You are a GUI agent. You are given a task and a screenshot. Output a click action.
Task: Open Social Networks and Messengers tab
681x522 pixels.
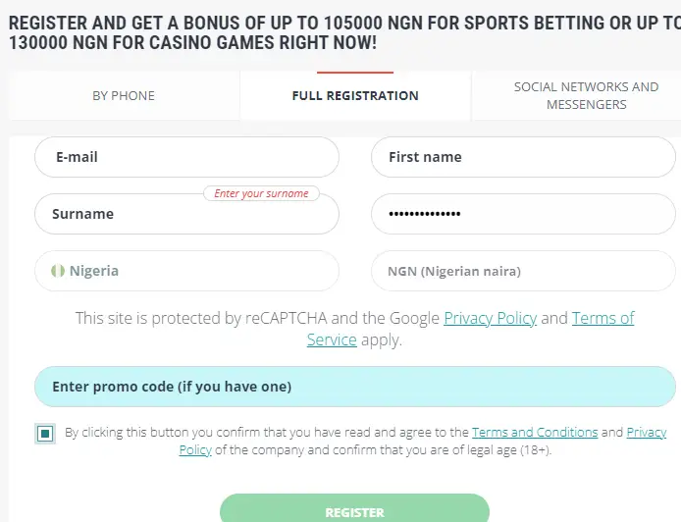[586, 96]
